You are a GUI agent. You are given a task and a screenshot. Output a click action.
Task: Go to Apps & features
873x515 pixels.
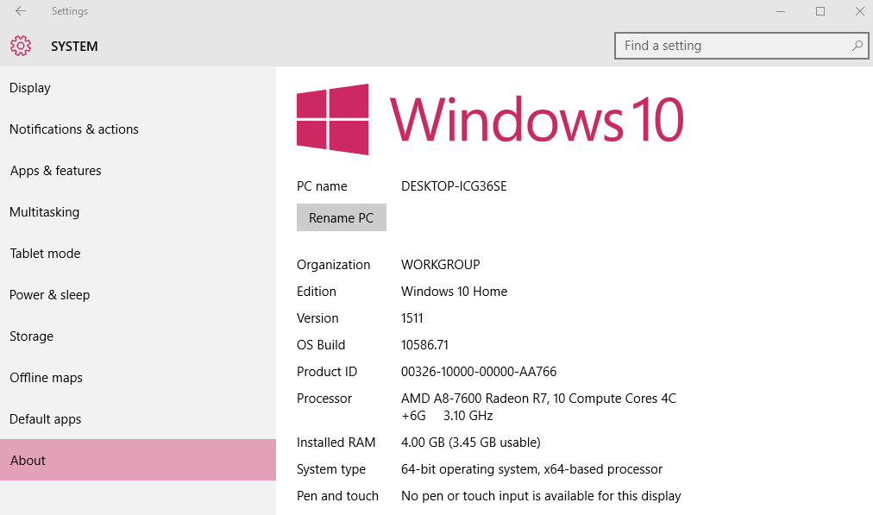point(138,171)
